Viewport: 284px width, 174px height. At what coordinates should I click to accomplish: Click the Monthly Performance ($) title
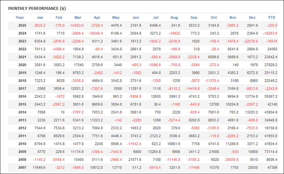click(x=37, y=8)
